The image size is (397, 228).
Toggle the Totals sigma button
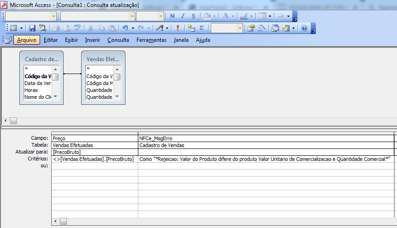click(x=201, y=28)
